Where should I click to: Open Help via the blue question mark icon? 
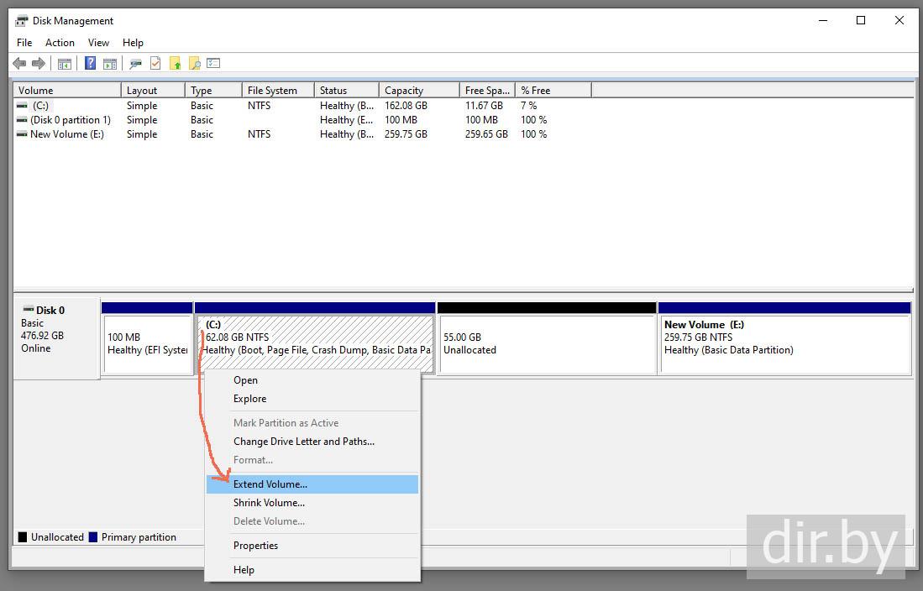tap(90, 64)
